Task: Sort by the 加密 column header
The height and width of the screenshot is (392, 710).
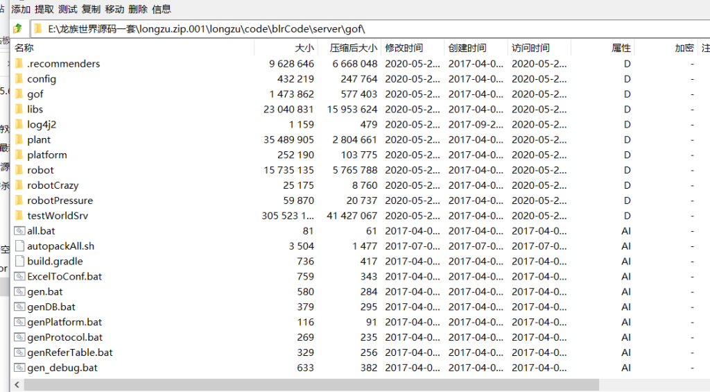Action: [x=666, y=48]
